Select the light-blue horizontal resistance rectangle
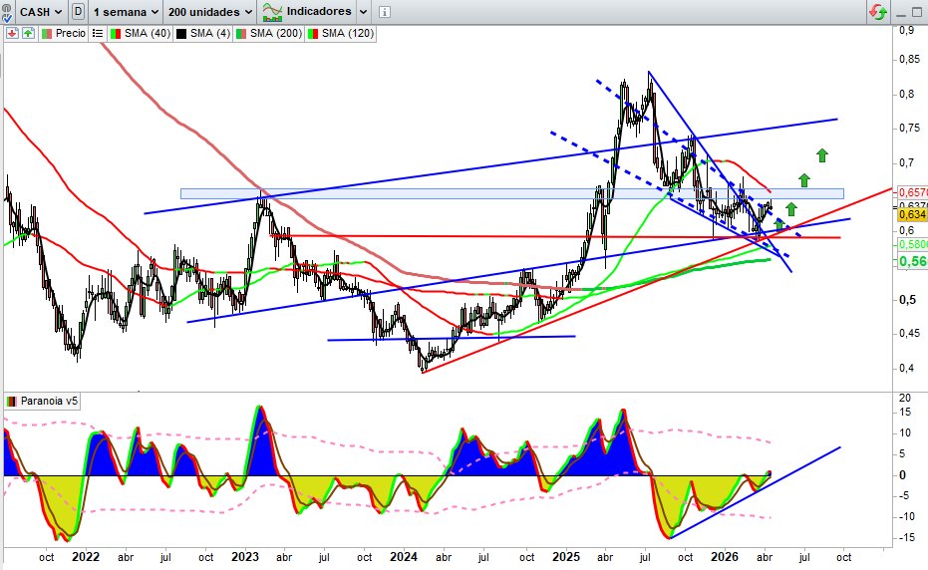 [512, 193]
